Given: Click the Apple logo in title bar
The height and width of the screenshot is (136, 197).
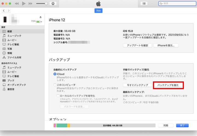Looking at the screenshot, I should (x=99, y=4).
